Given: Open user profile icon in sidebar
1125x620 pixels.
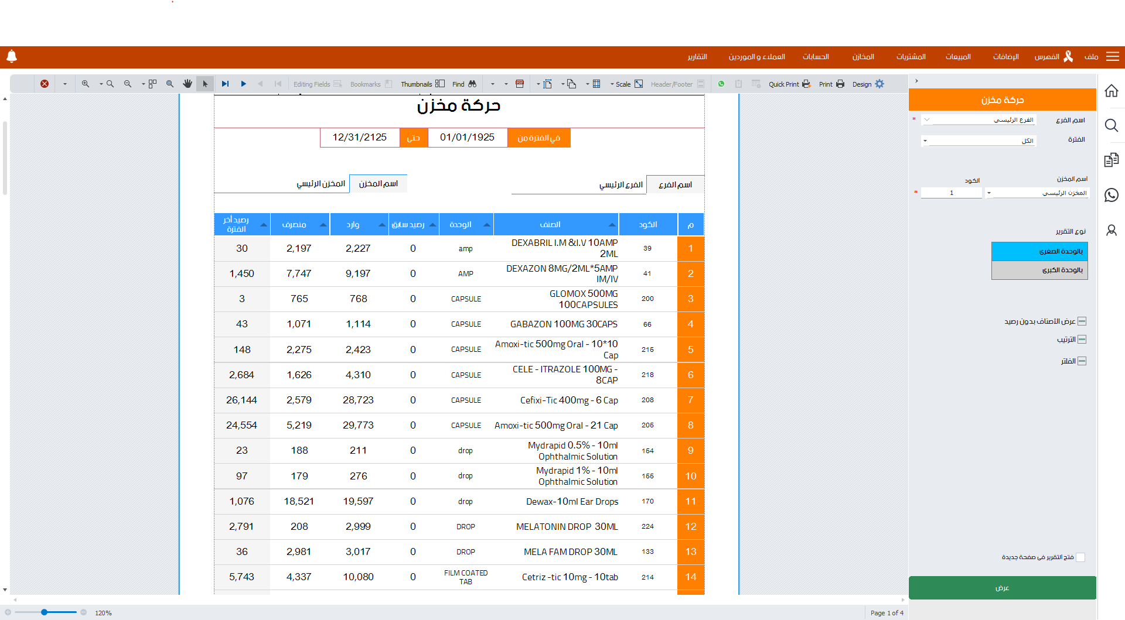Looking at the screenshot, I should [x=1111, y=230].
